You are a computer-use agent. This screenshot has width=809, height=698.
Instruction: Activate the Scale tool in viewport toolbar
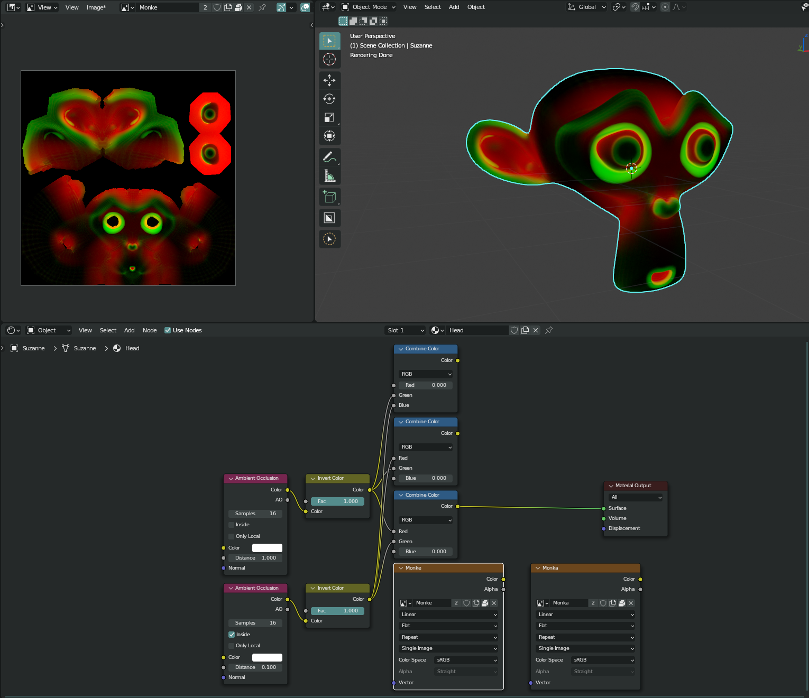pyautogui.click(x=329, y=117)
